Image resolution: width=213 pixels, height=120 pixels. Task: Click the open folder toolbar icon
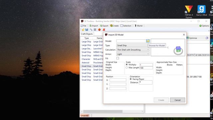[83, 30]
